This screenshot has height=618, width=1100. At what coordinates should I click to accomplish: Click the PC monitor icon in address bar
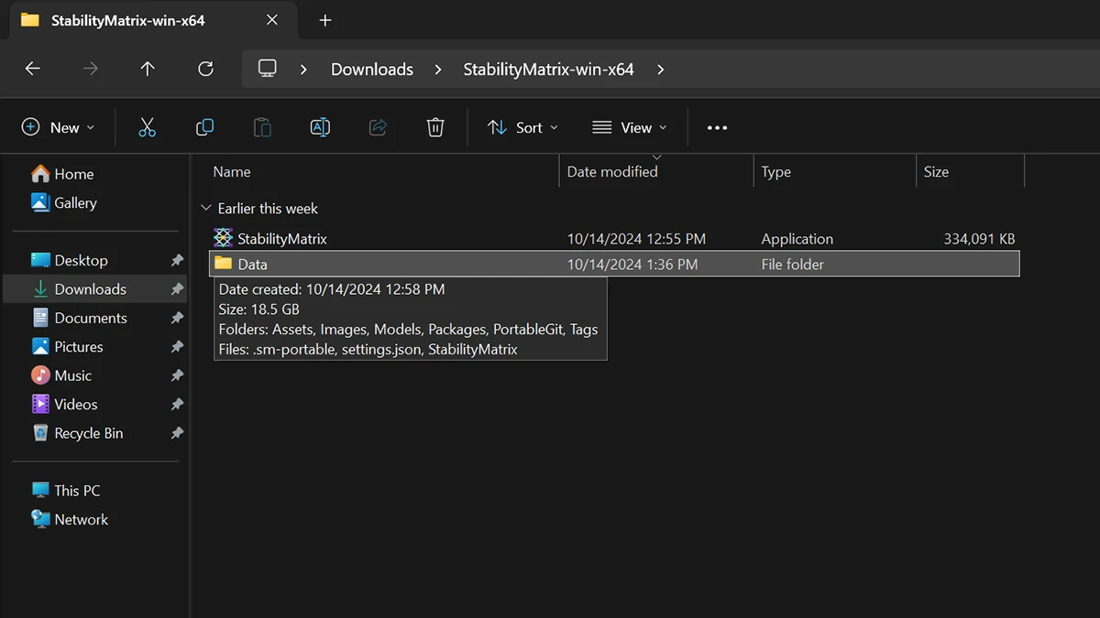pos(268,69)
